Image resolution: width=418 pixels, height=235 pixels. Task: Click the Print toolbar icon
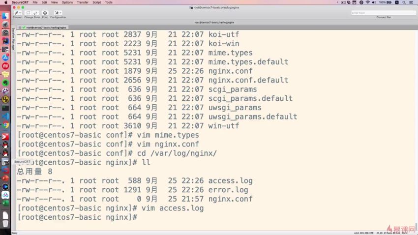coord(45,13)
